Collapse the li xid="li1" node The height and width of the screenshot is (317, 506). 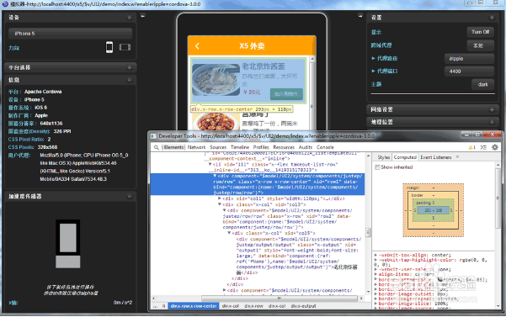click(x=210, y=164)
